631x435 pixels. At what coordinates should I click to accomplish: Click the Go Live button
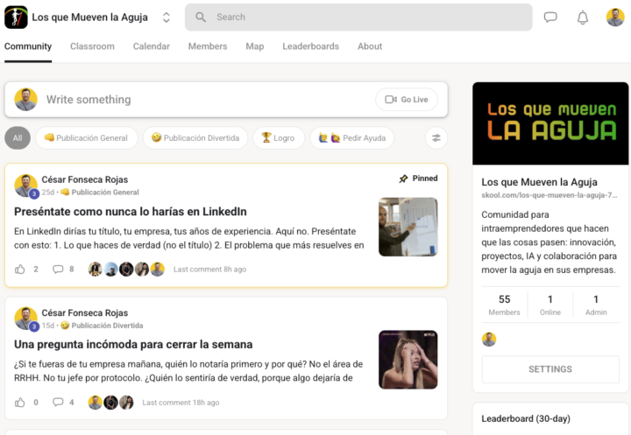click(x=407, y=99)
